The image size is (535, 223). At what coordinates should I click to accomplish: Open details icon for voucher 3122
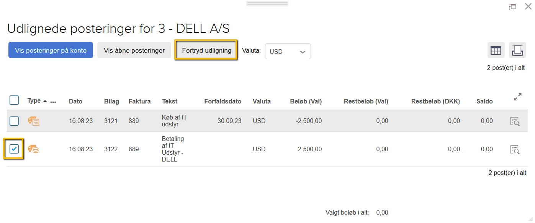[515, 149]
